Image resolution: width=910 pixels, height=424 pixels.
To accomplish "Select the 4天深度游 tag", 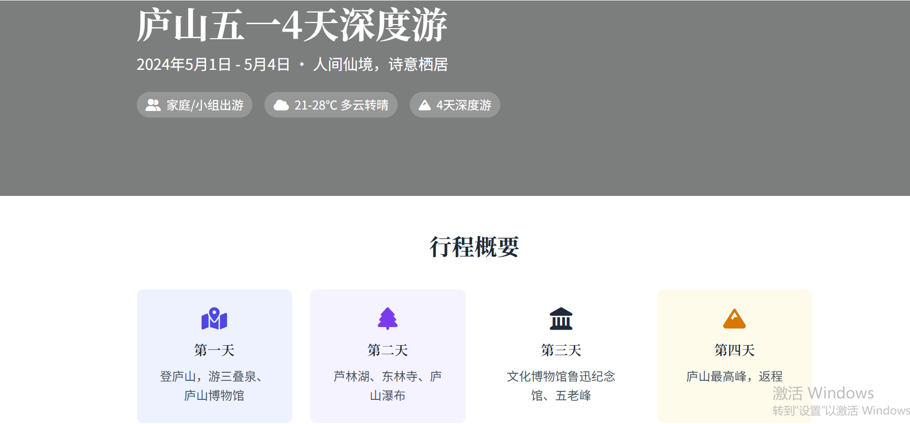I will point(454,105).
